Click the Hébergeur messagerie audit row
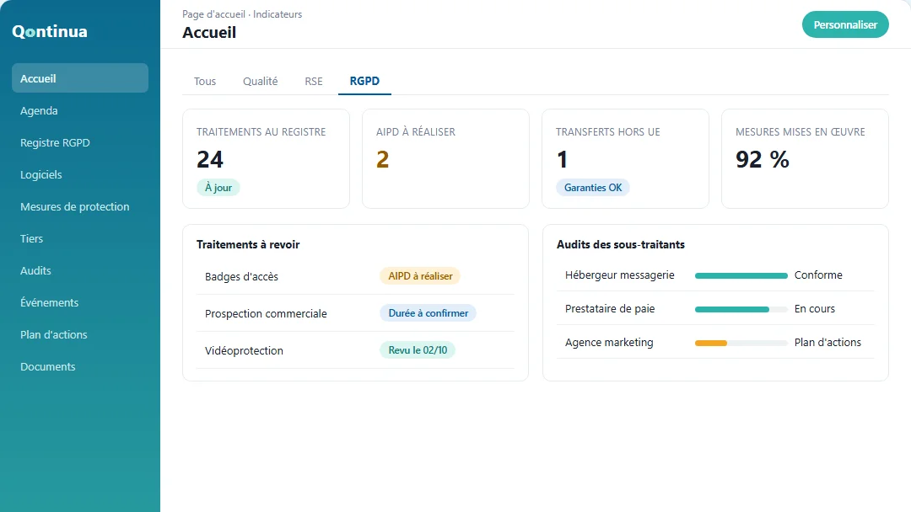911x512 pixels. tap(715, 275)
